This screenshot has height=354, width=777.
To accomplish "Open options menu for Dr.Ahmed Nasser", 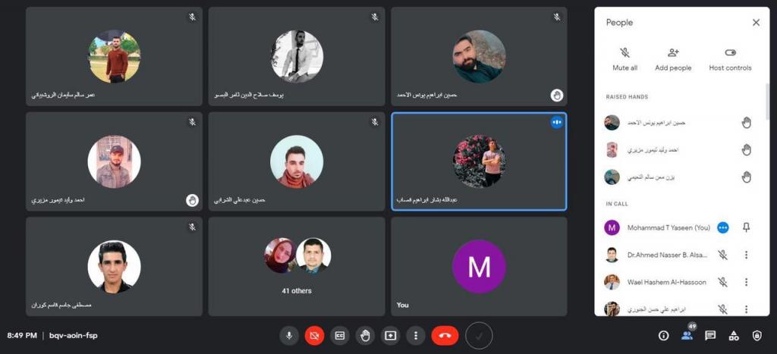I will (746, 255).
